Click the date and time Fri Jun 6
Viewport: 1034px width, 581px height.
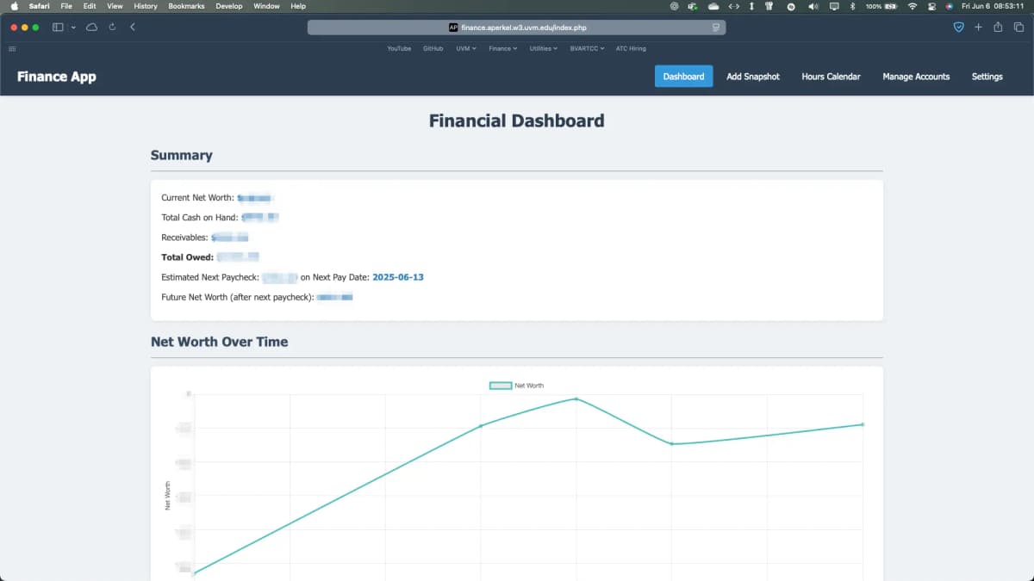click(994, 6)
